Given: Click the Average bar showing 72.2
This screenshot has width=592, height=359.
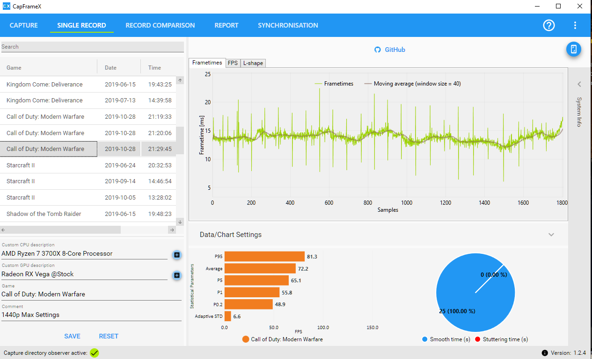Looking at the screenshot, I should click(260, 269).
